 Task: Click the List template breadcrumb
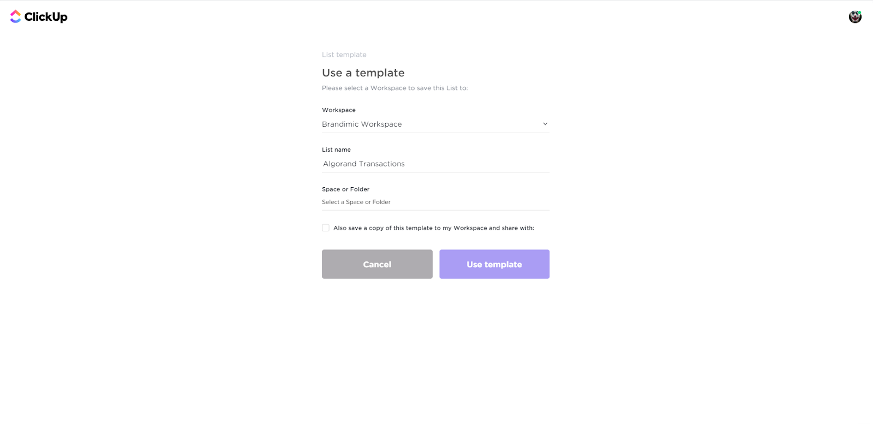[x=344, y=55]
